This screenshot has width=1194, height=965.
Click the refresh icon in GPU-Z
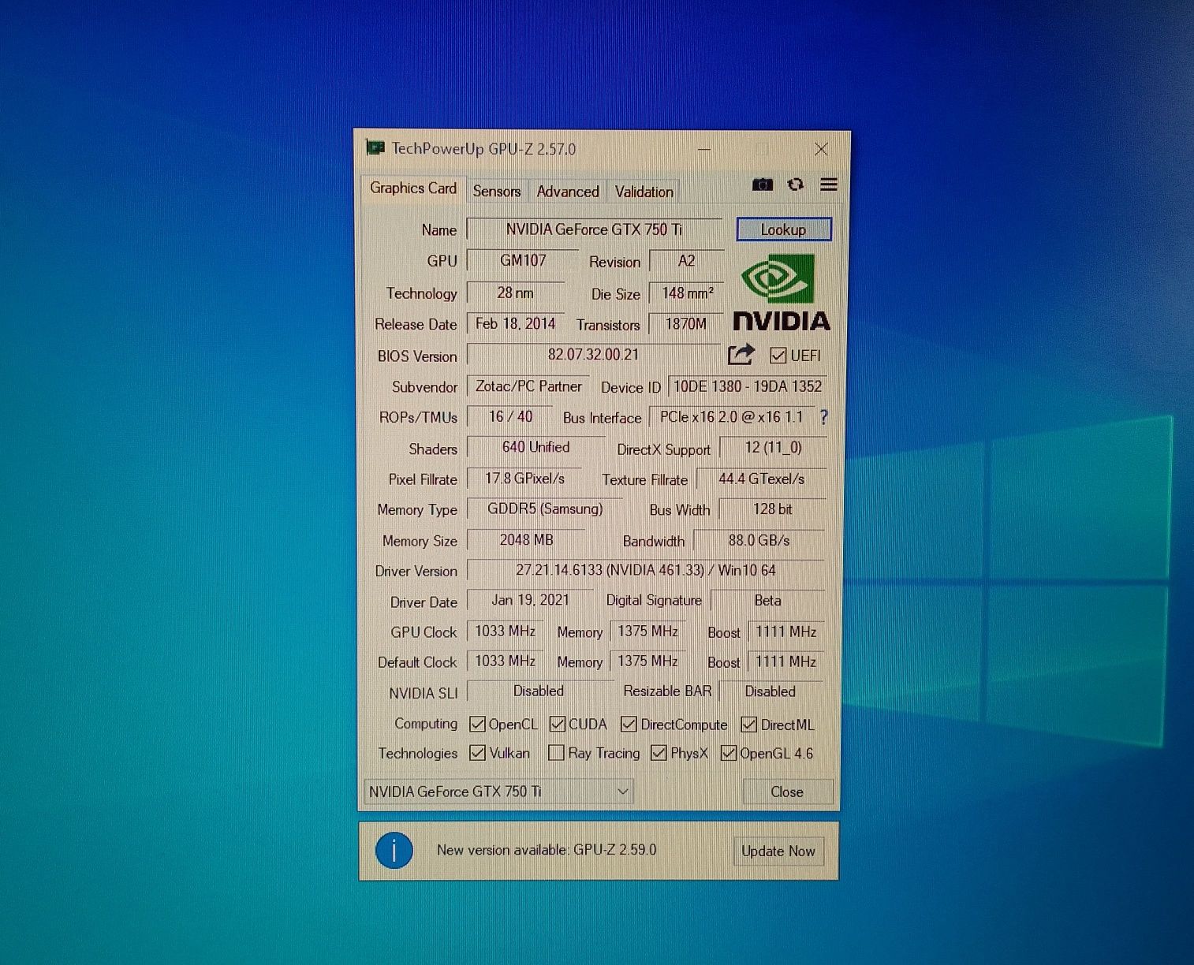[796, 184]
